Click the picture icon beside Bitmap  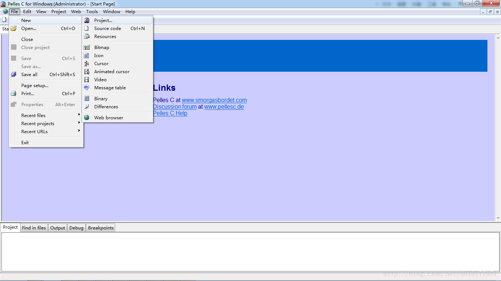[x=87, y=48]
